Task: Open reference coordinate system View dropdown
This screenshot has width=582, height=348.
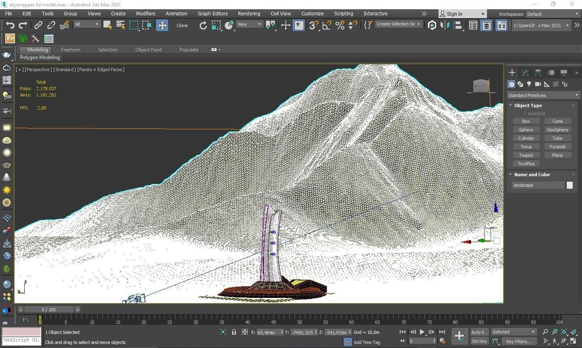Action: pyautogui.click(x=249, y=24)
